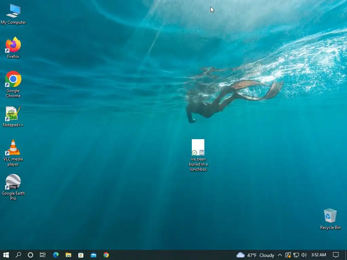The width and height of the screenshot is (347, 260).
Task: Open Mail app from taskbar
Action: click(x=94, y=255)
